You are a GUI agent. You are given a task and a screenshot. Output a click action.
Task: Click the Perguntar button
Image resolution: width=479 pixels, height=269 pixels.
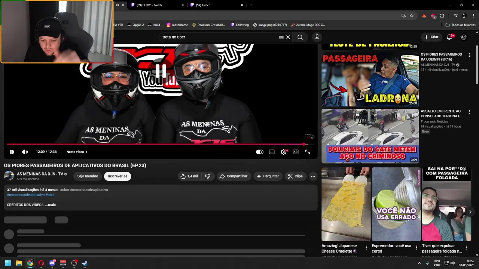268,176
